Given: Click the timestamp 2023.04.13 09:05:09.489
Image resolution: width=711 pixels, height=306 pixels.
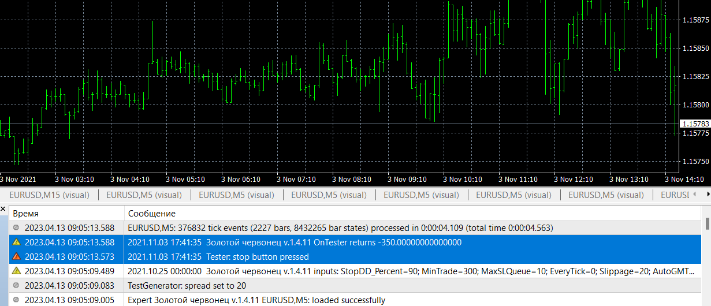Looking at the screenshot, I should point(69,271).
